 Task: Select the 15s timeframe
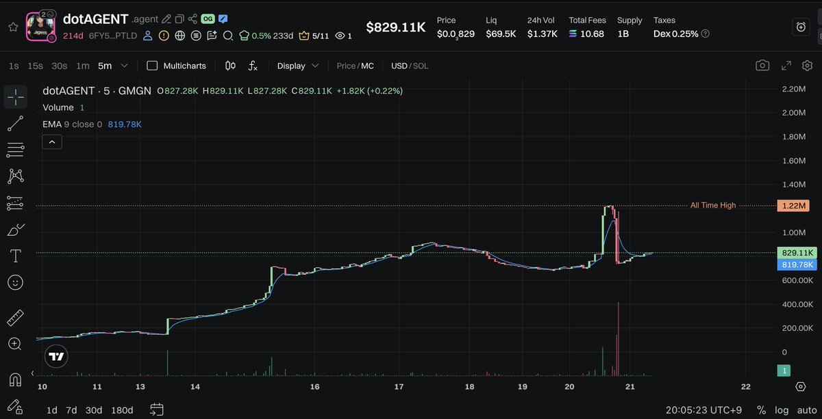pyautogui.click(x=35, y=66)
